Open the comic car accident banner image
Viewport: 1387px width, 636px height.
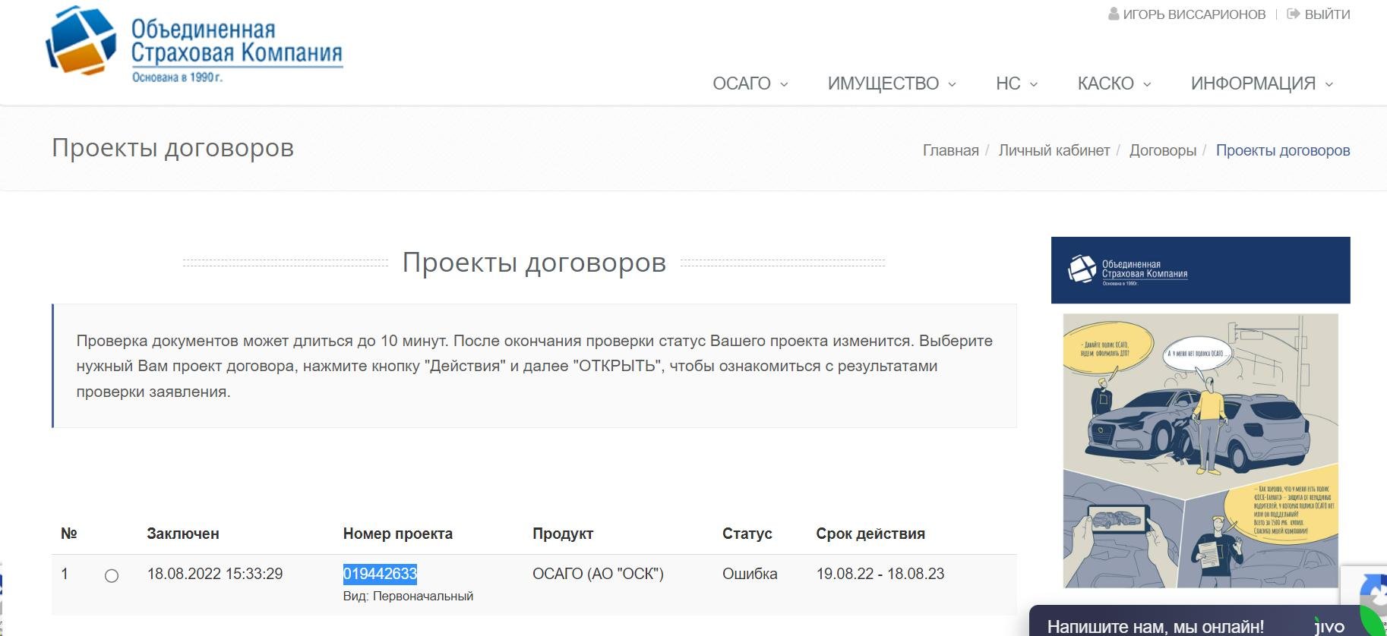1200,451
